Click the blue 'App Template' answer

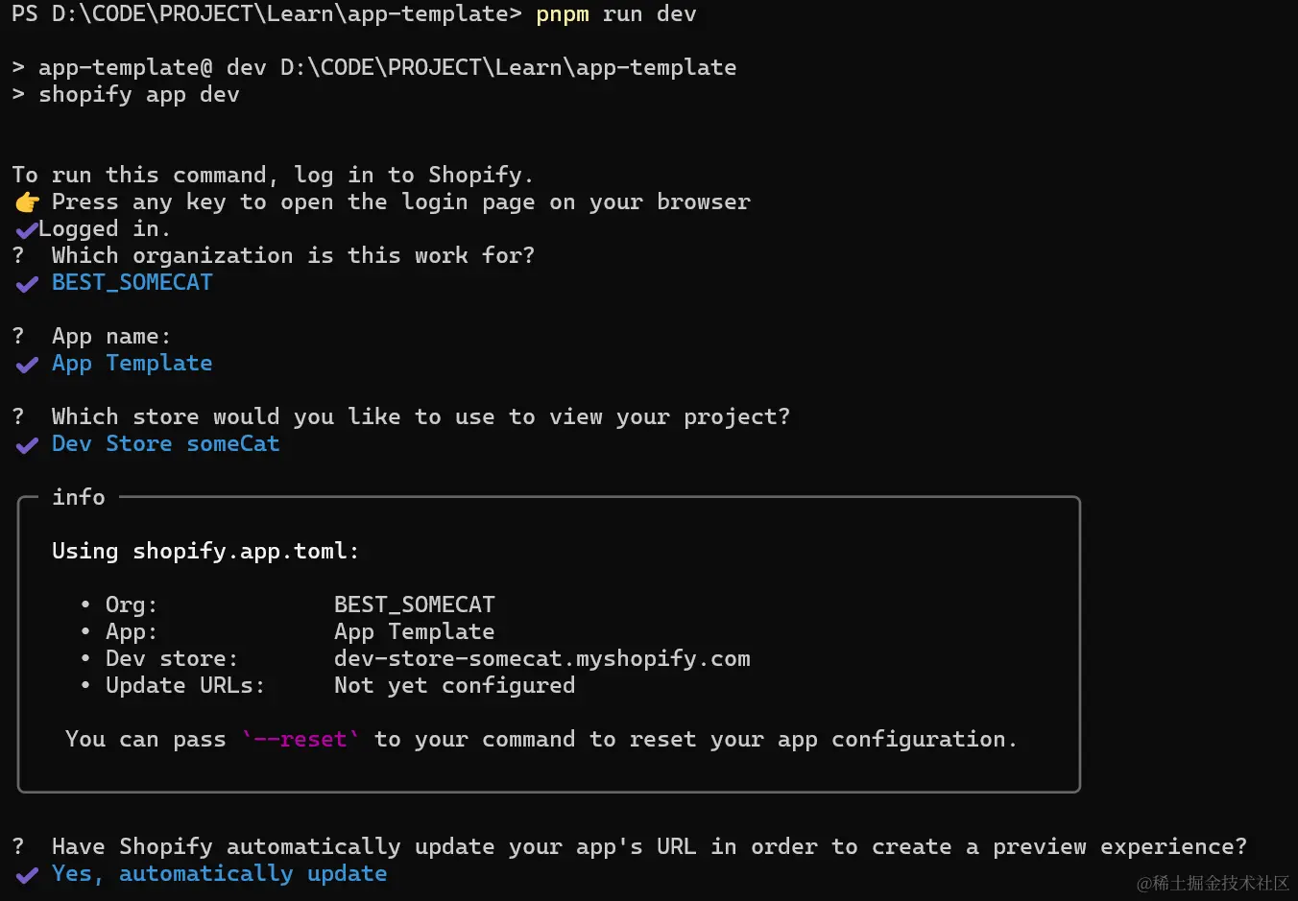tap(132, 364)
